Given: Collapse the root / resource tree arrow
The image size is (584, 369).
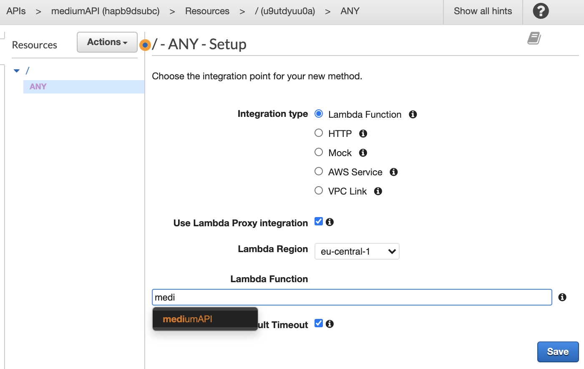Looking at the screenshot, I should [17, 71].
